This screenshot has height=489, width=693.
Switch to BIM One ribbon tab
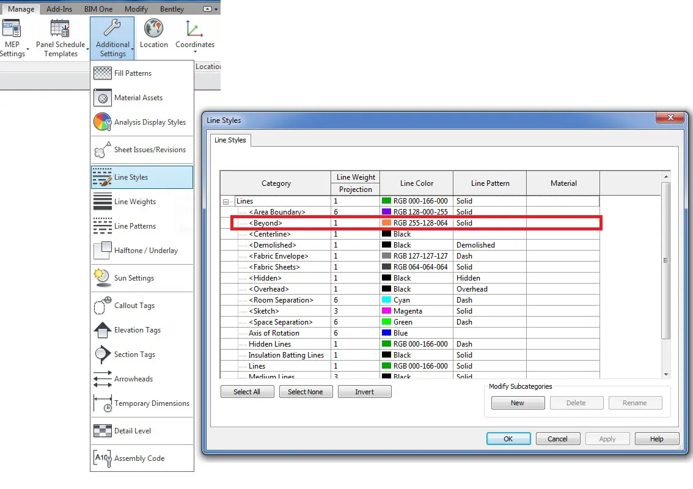click(x=98, y=9)
